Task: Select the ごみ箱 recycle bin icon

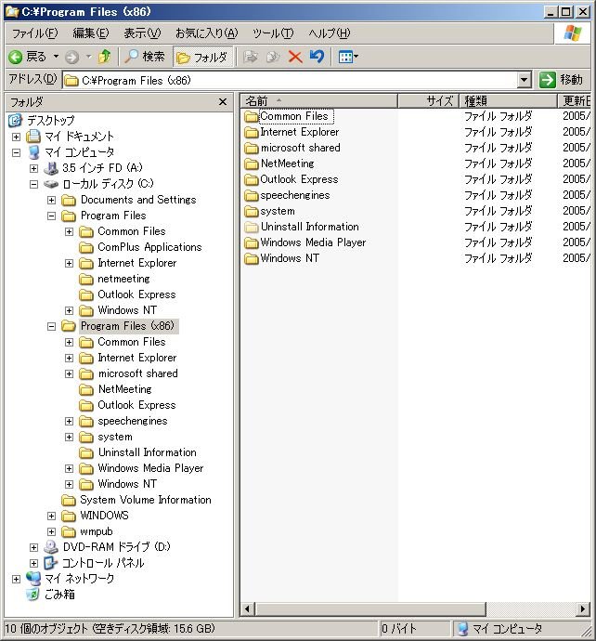Action: pos(33,595)
